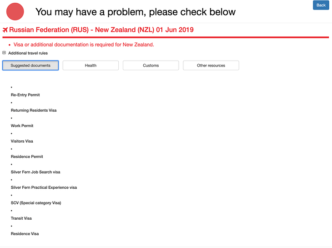Select the Residence Permit entry
This screenshot has width=332, height=248.
coord(27,157)
